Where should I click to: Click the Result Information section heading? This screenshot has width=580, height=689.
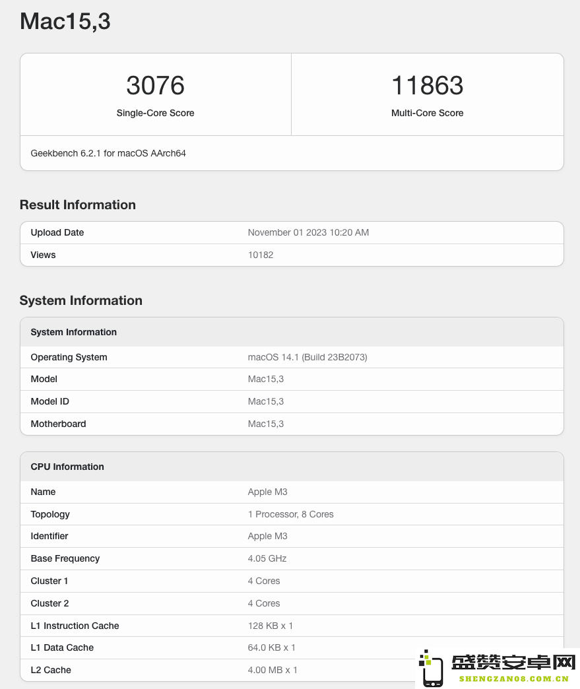coord(78,205)
